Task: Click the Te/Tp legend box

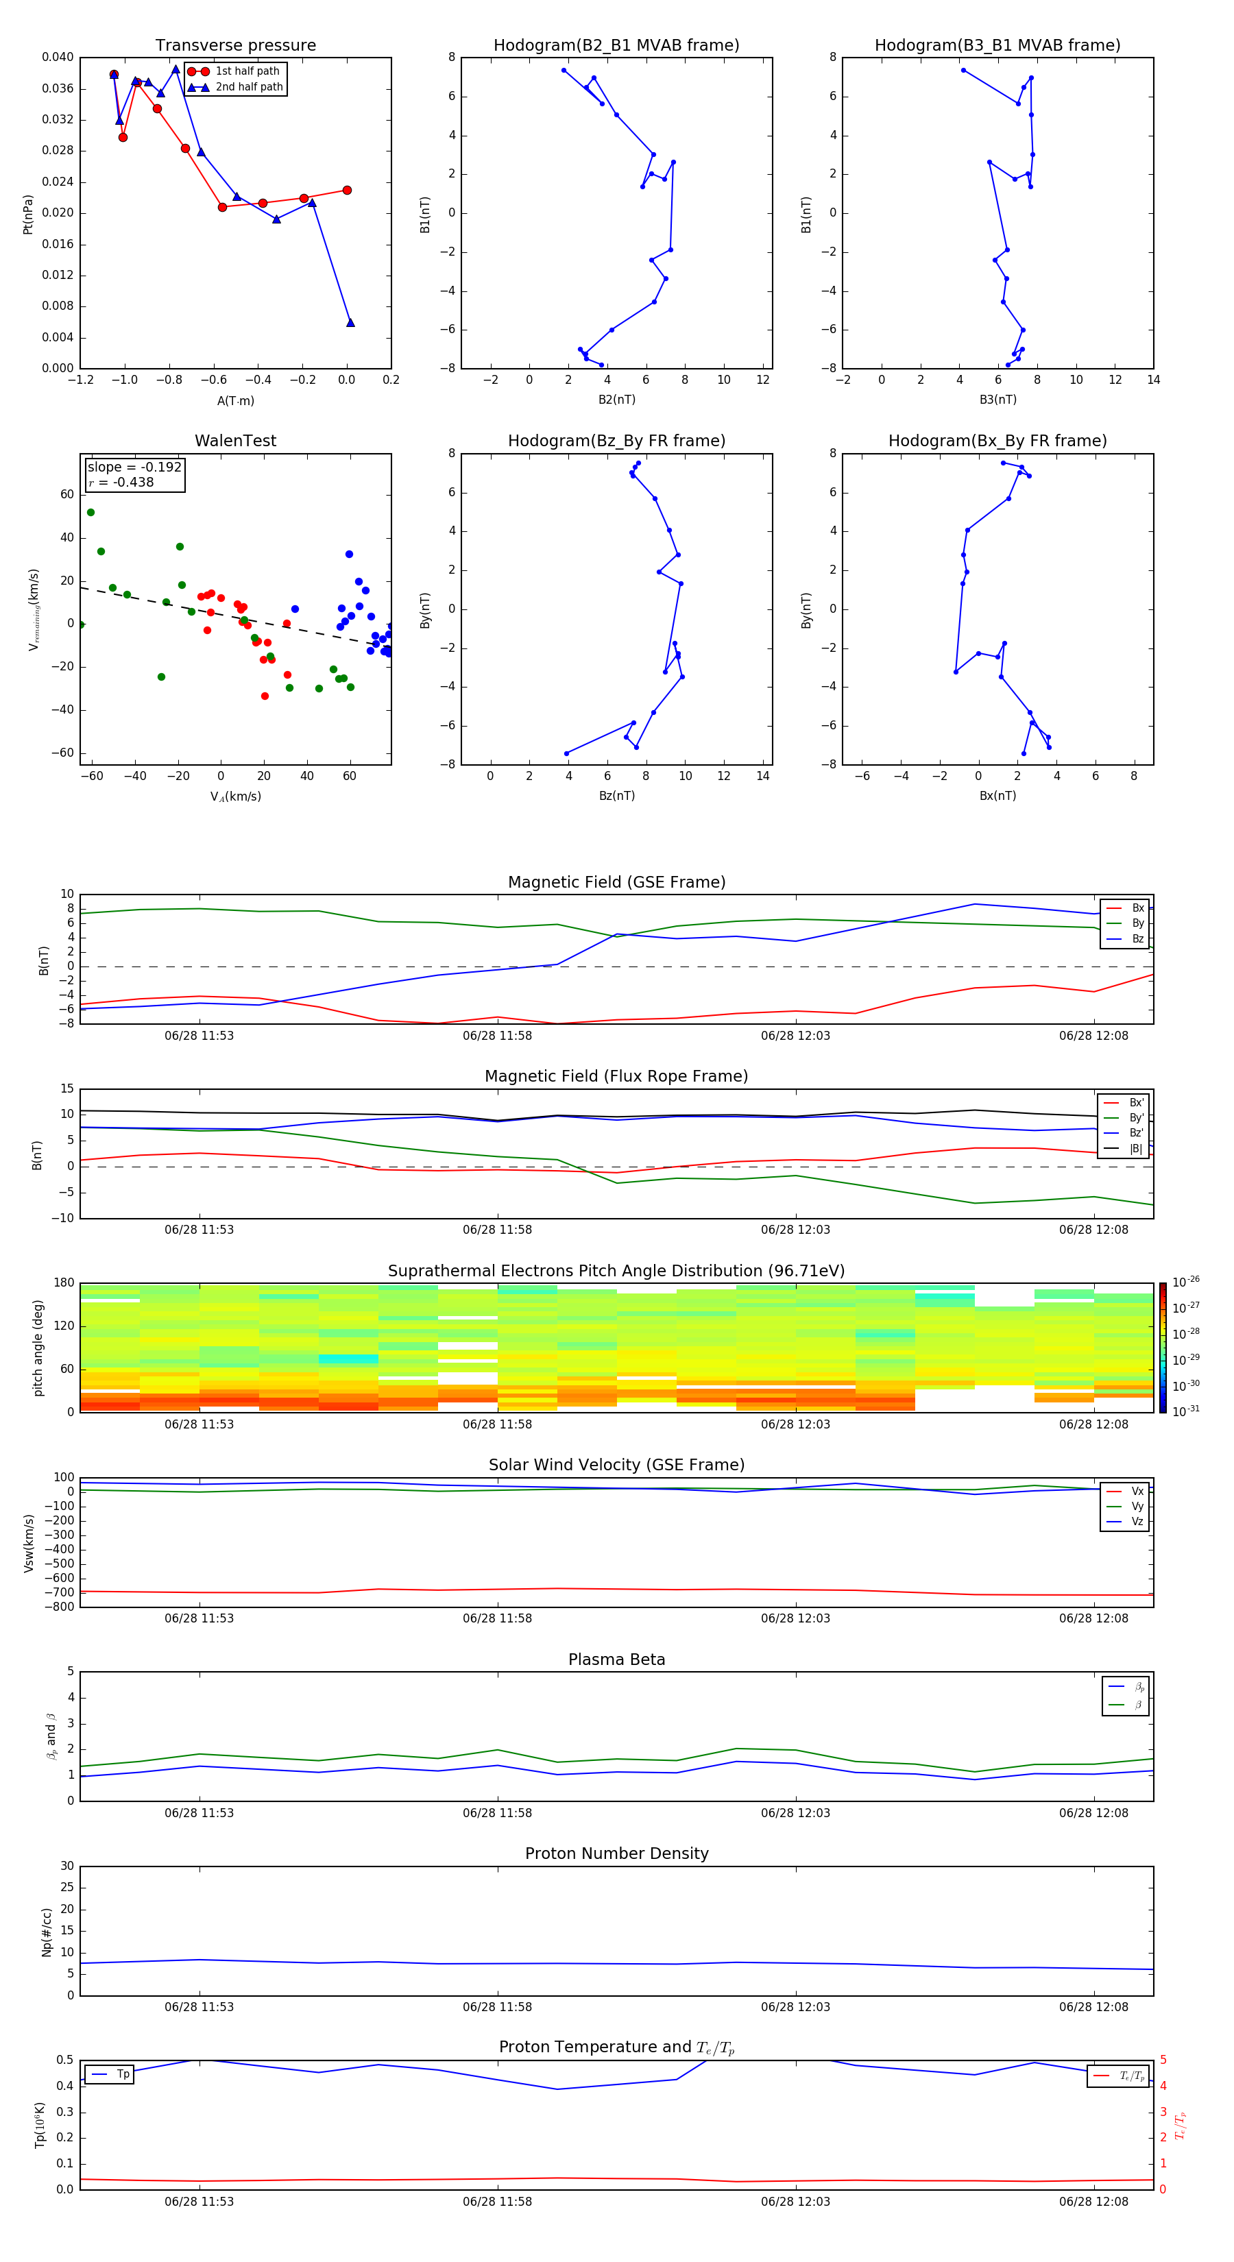Action: tap(1118, 2076)
